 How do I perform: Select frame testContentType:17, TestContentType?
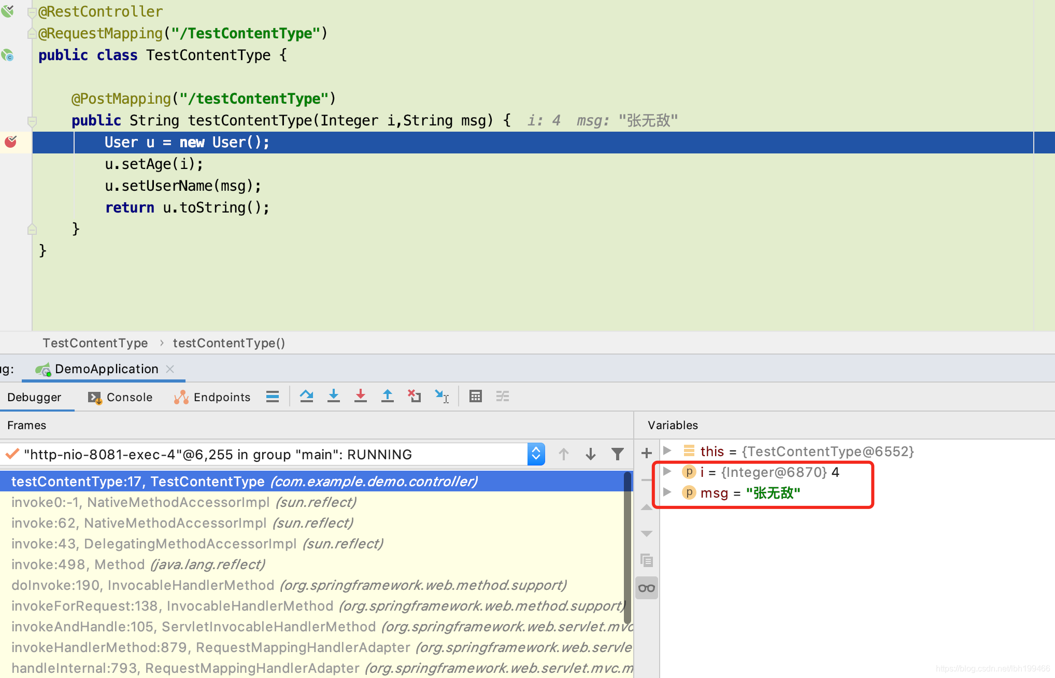pos(312,482)
